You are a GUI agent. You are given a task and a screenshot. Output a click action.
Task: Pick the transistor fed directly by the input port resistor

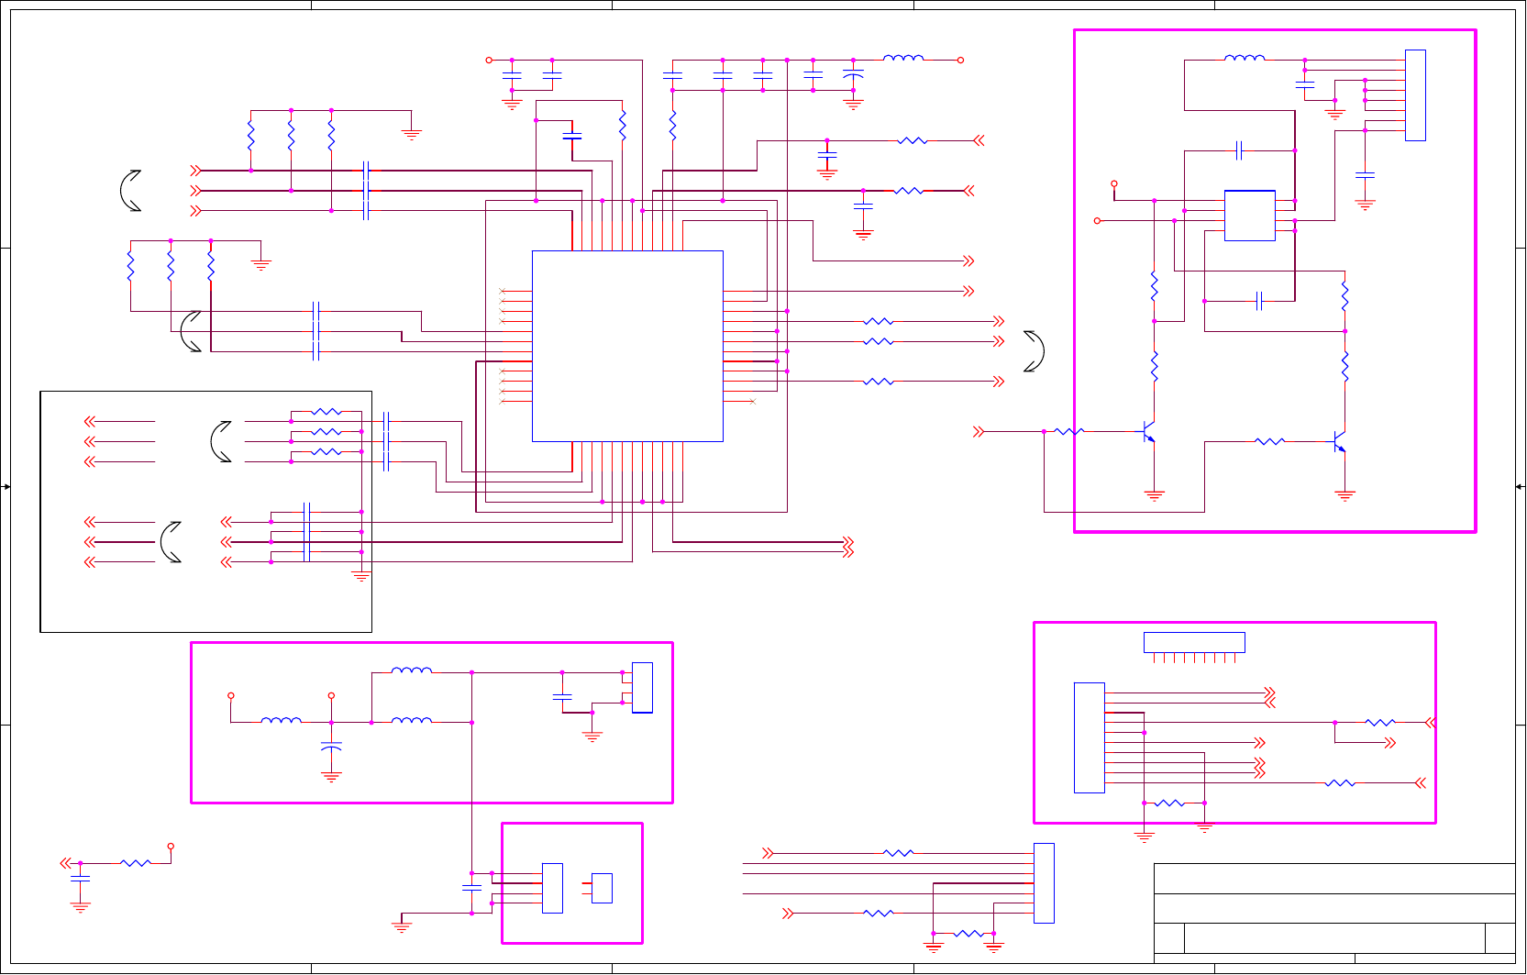click(x=1148, y=431)
